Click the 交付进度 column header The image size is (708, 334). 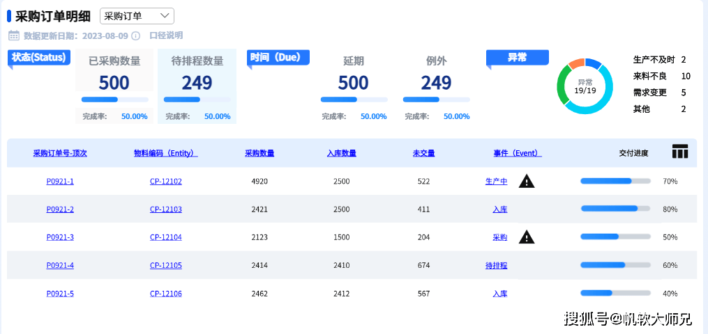pyautogui.click(x=633, y=153)
